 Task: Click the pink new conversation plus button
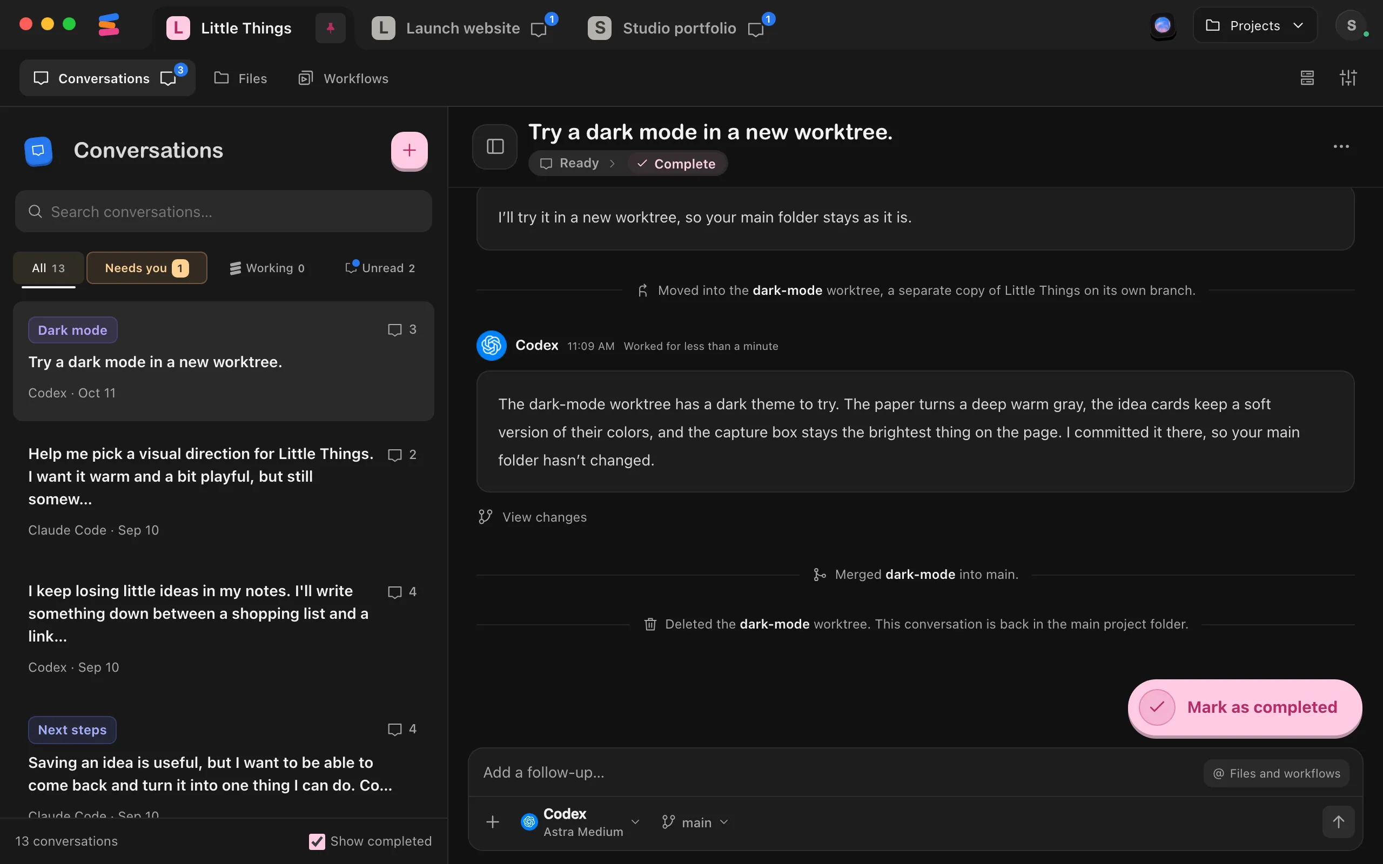click(x=409, y=150)
